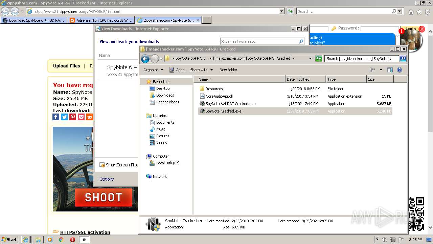
Task: Switch to Adsense High CPC Keywords tab
Action: (101, 20)
